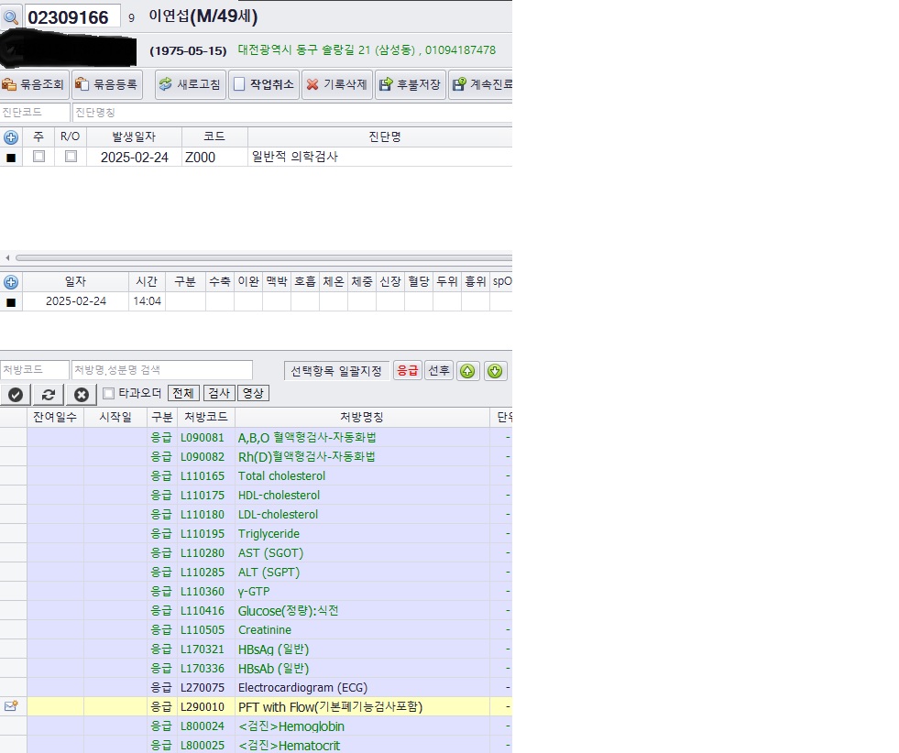Click the refresh arrows icon in order toolbar

49,394
